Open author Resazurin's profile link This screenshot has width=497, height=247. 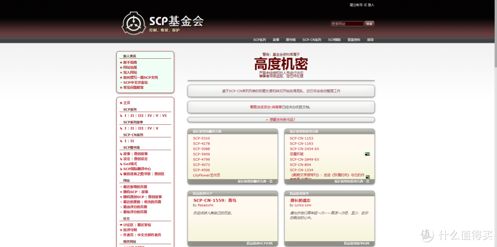click(205, 205)
